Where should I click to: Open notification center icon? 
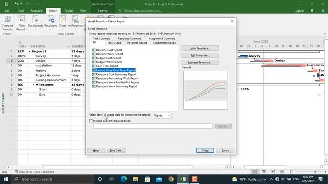[320, 179]
